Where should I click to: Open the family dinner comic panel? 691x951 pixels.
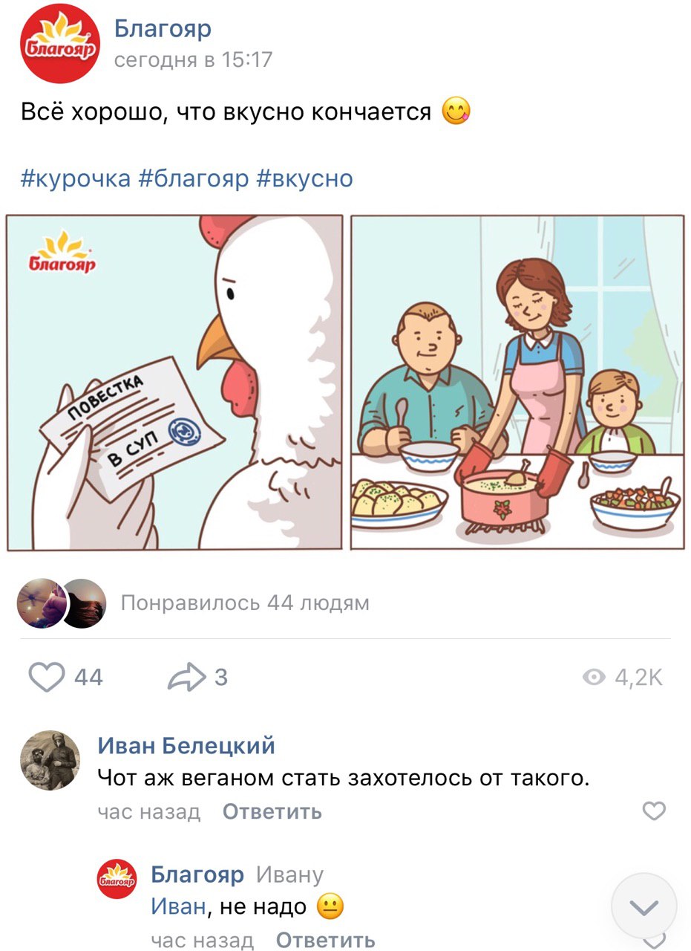(517, 383)
